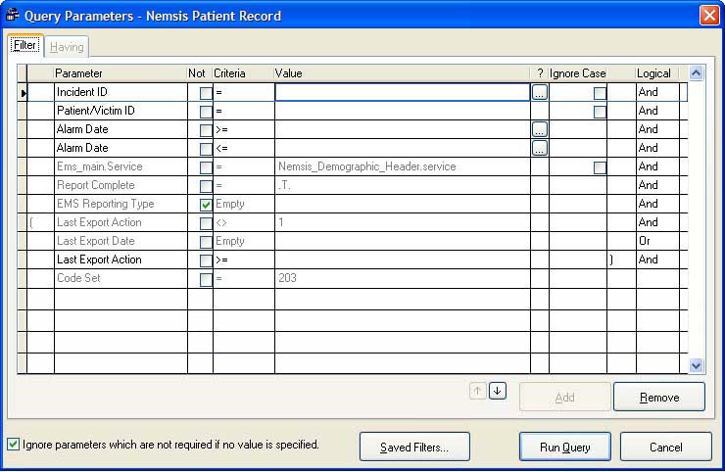Click the closing parenthesis cell for Last Export Action
The height and width of the screenshot is (472, 725).
(621, 260)
